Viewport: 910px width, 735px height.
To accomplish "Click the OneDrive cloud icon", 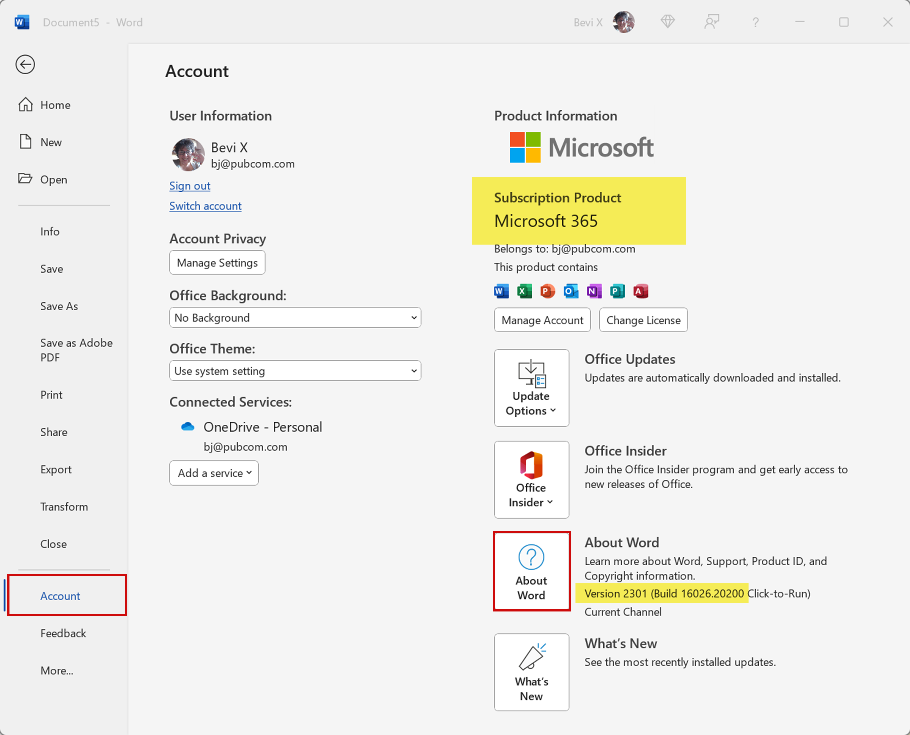I will point(187,427).
